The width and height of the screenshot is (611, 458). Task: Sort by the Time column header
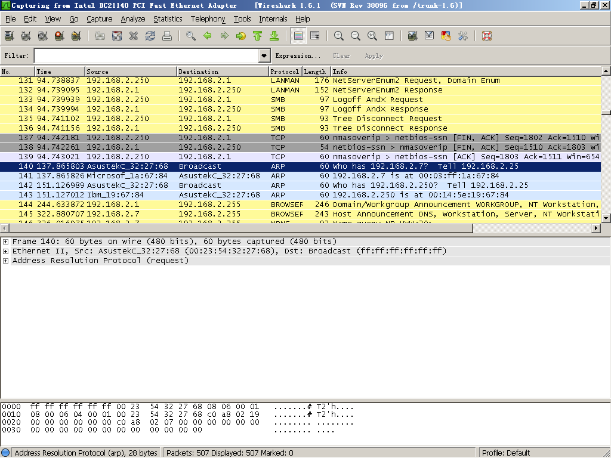coord(60,72)
